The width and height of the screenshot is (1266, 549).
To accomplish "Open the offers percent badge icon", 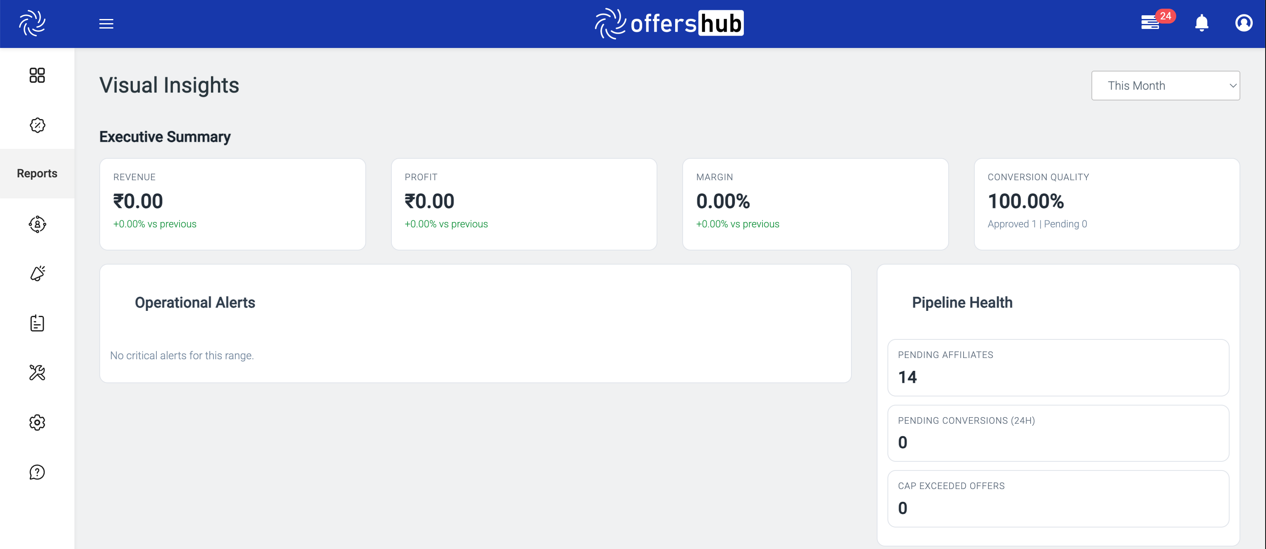I will (x=37, y=125).
